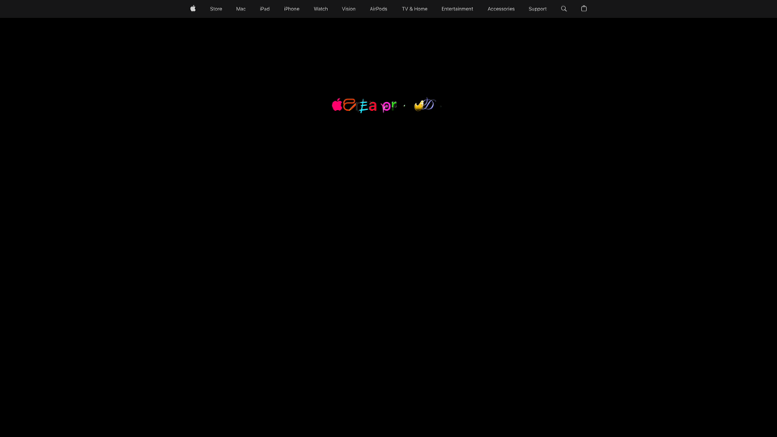
Task: Open the search magnifier icon
Action: 563,8
